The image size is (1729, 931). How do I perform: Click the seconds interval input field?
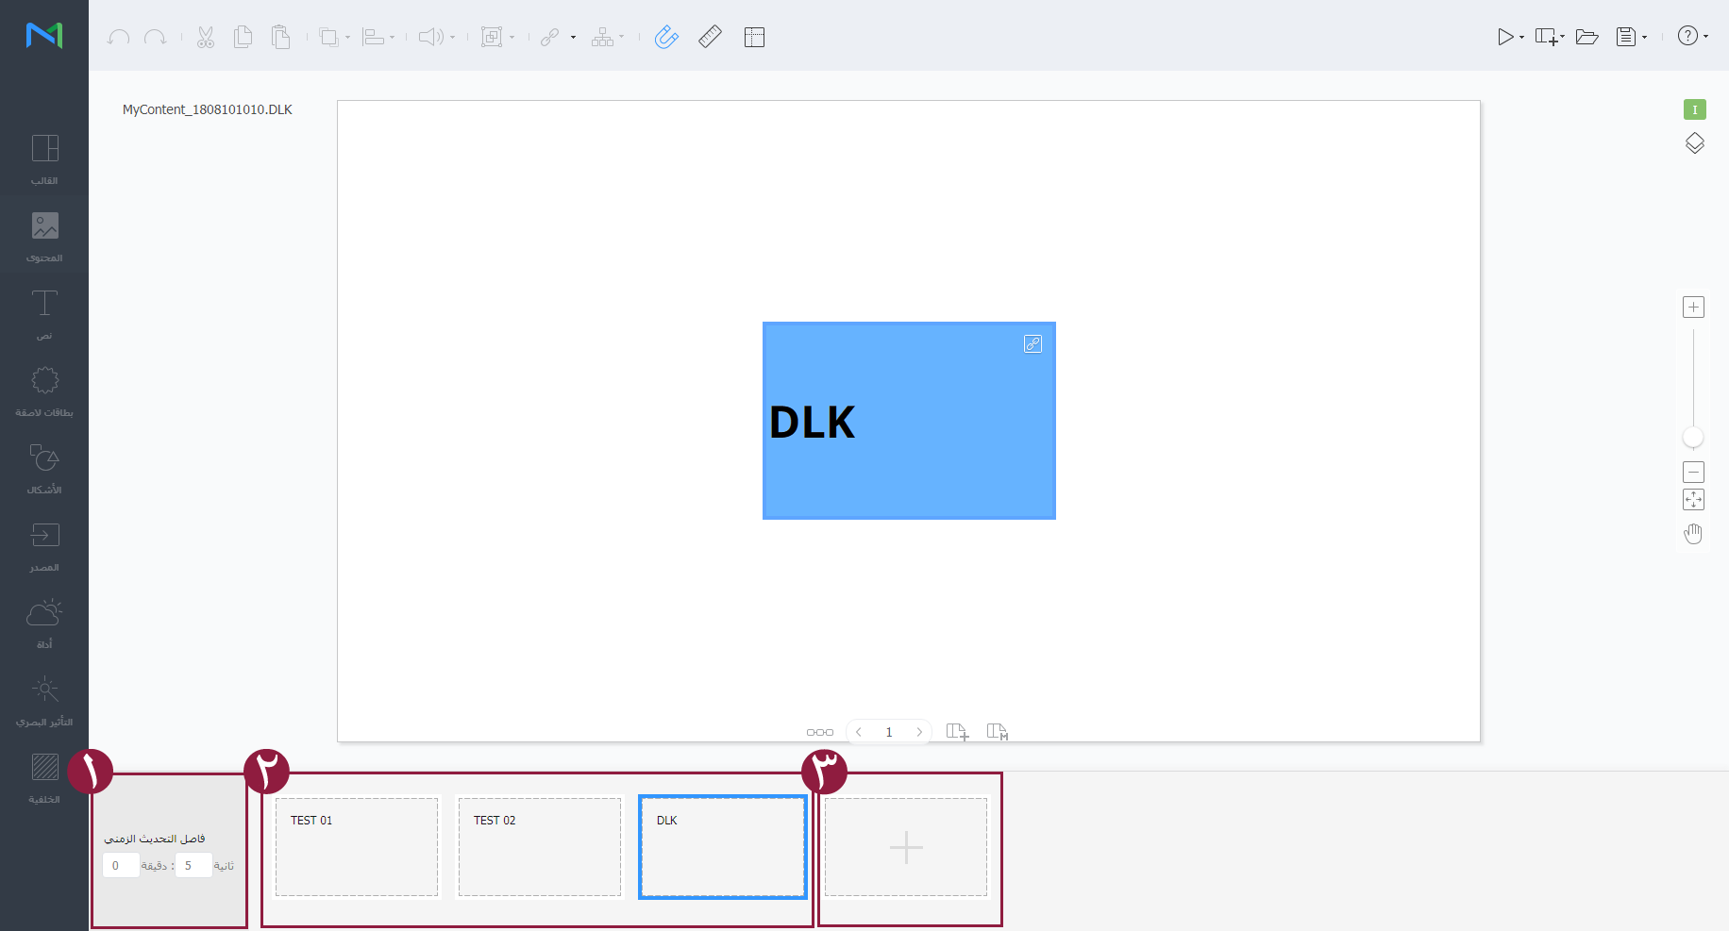[193, 865]
